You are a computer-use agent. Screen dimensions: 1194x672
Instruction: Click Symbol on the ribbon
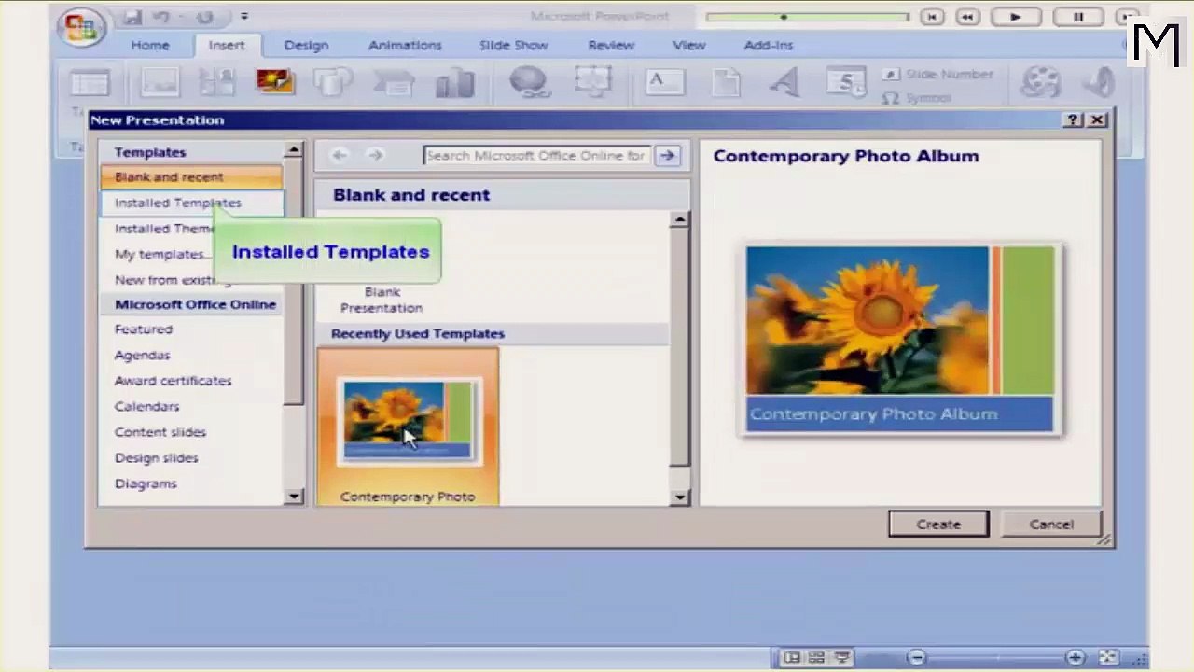(918, 97)
